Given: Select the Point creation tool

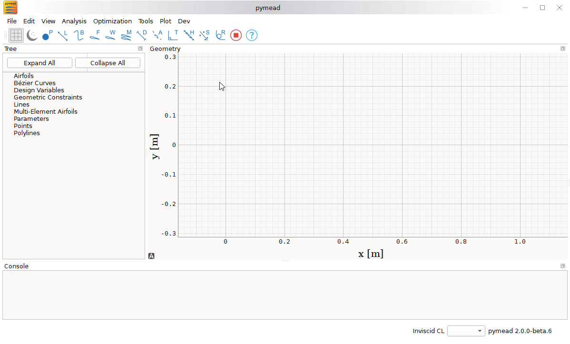Looking at the screenshot, I should coord(46,35).
